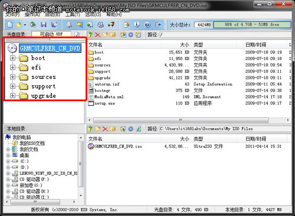Open the 文件(F) menu

pos(12,15)
